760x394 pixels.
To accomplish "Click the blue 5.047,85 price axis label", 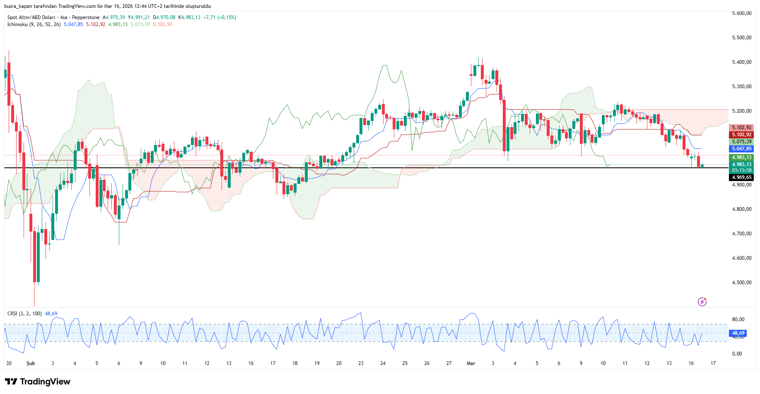I will click(x=741, y=149).
